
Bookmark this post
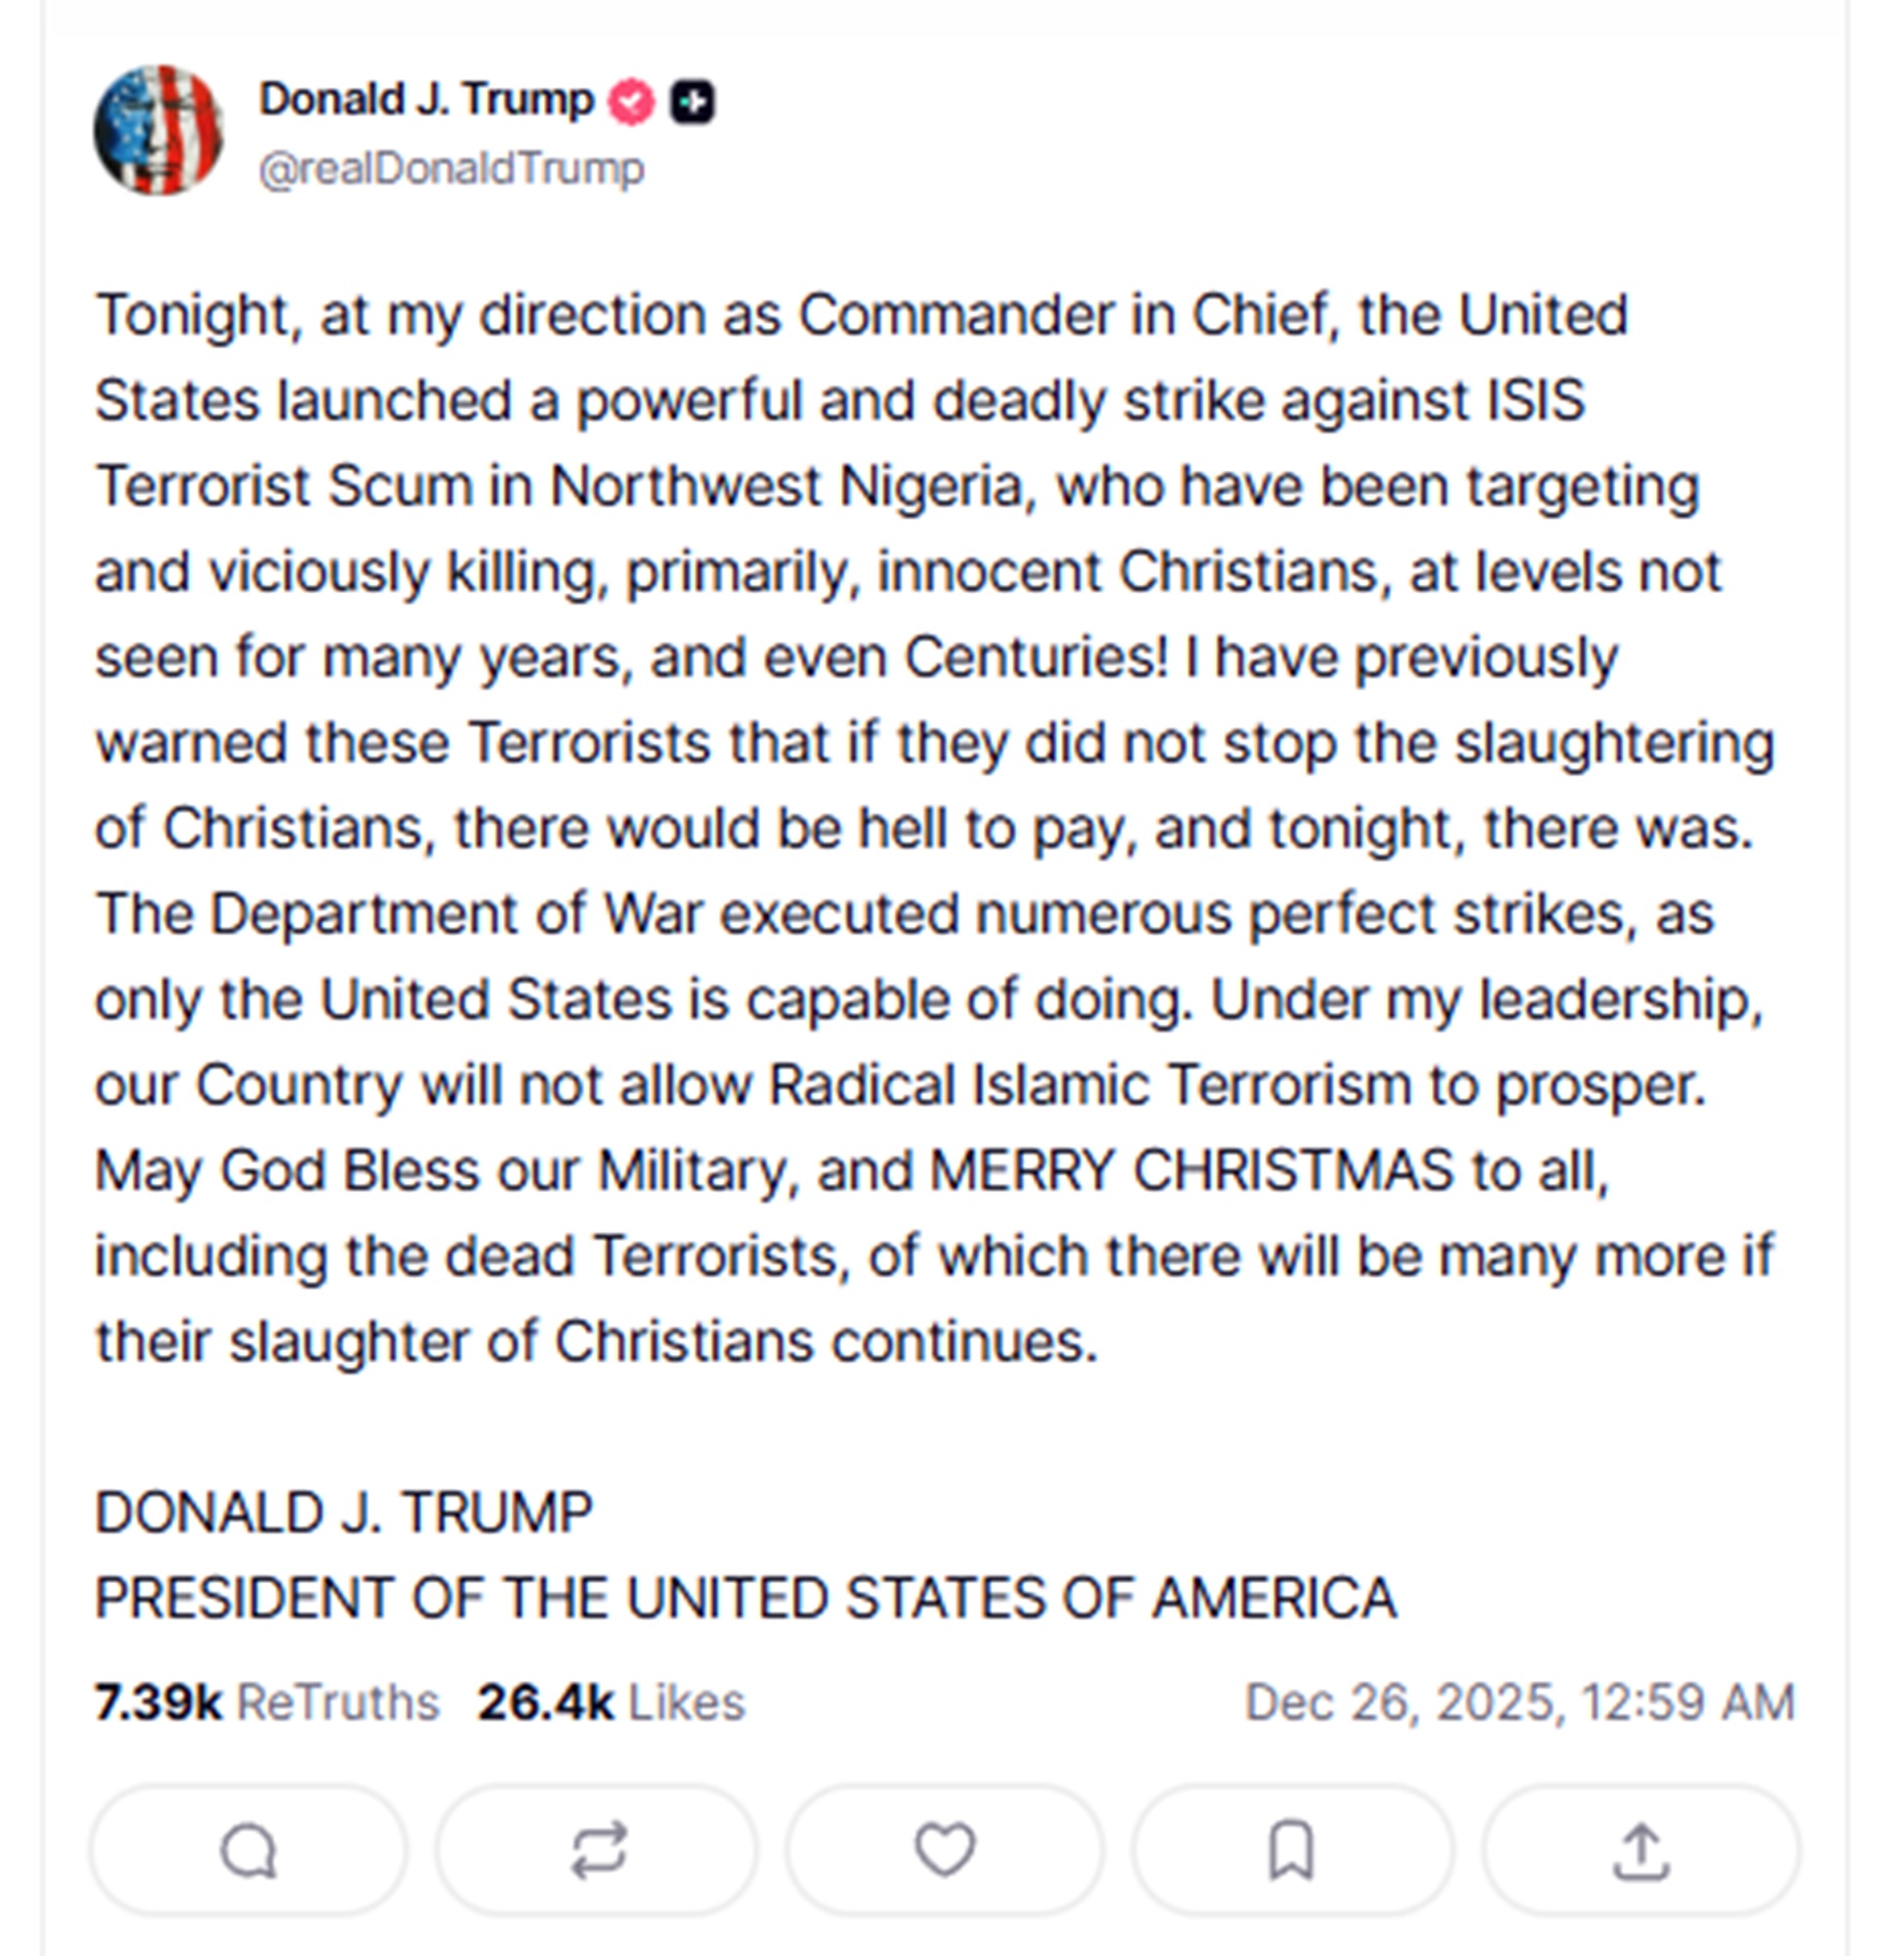tap(1290, 1851)
